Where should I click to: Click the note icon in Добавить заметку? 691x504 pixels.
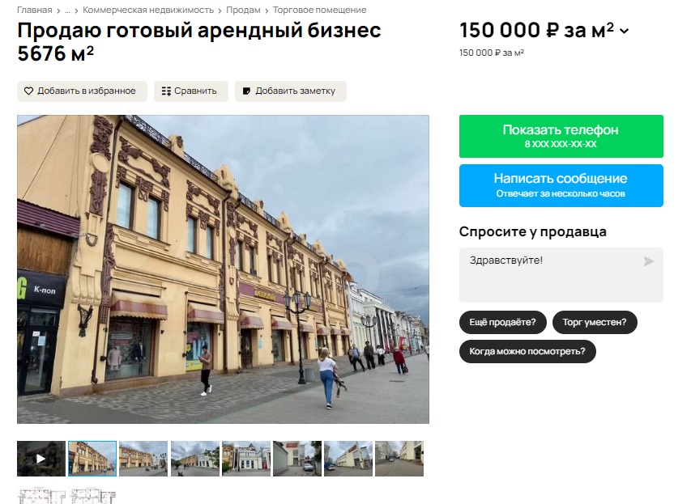tap(247, 91)
